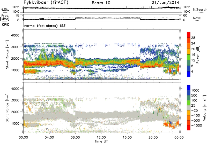The image size is (207, 143).
Task: Click the -1000 value on the Velocity colorbar
Action: 197,125
